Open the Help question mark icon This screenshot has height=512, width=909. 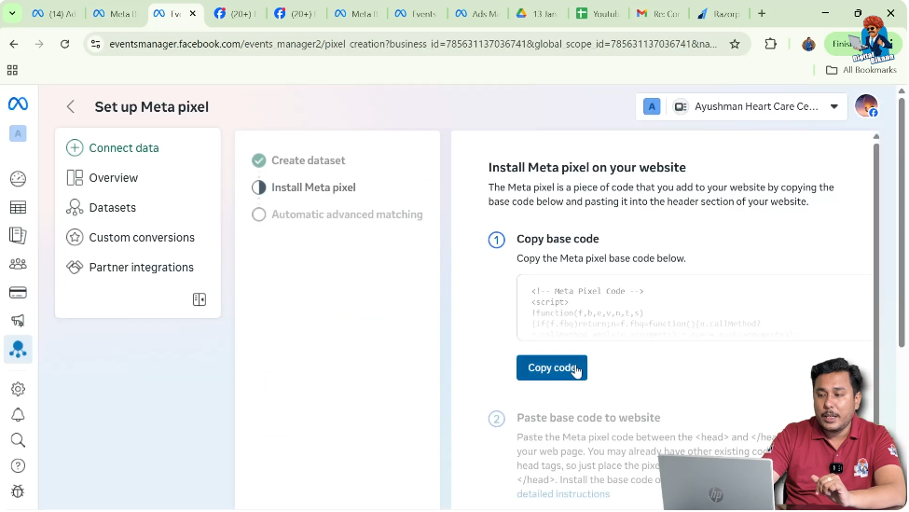(x=18, y=465)
